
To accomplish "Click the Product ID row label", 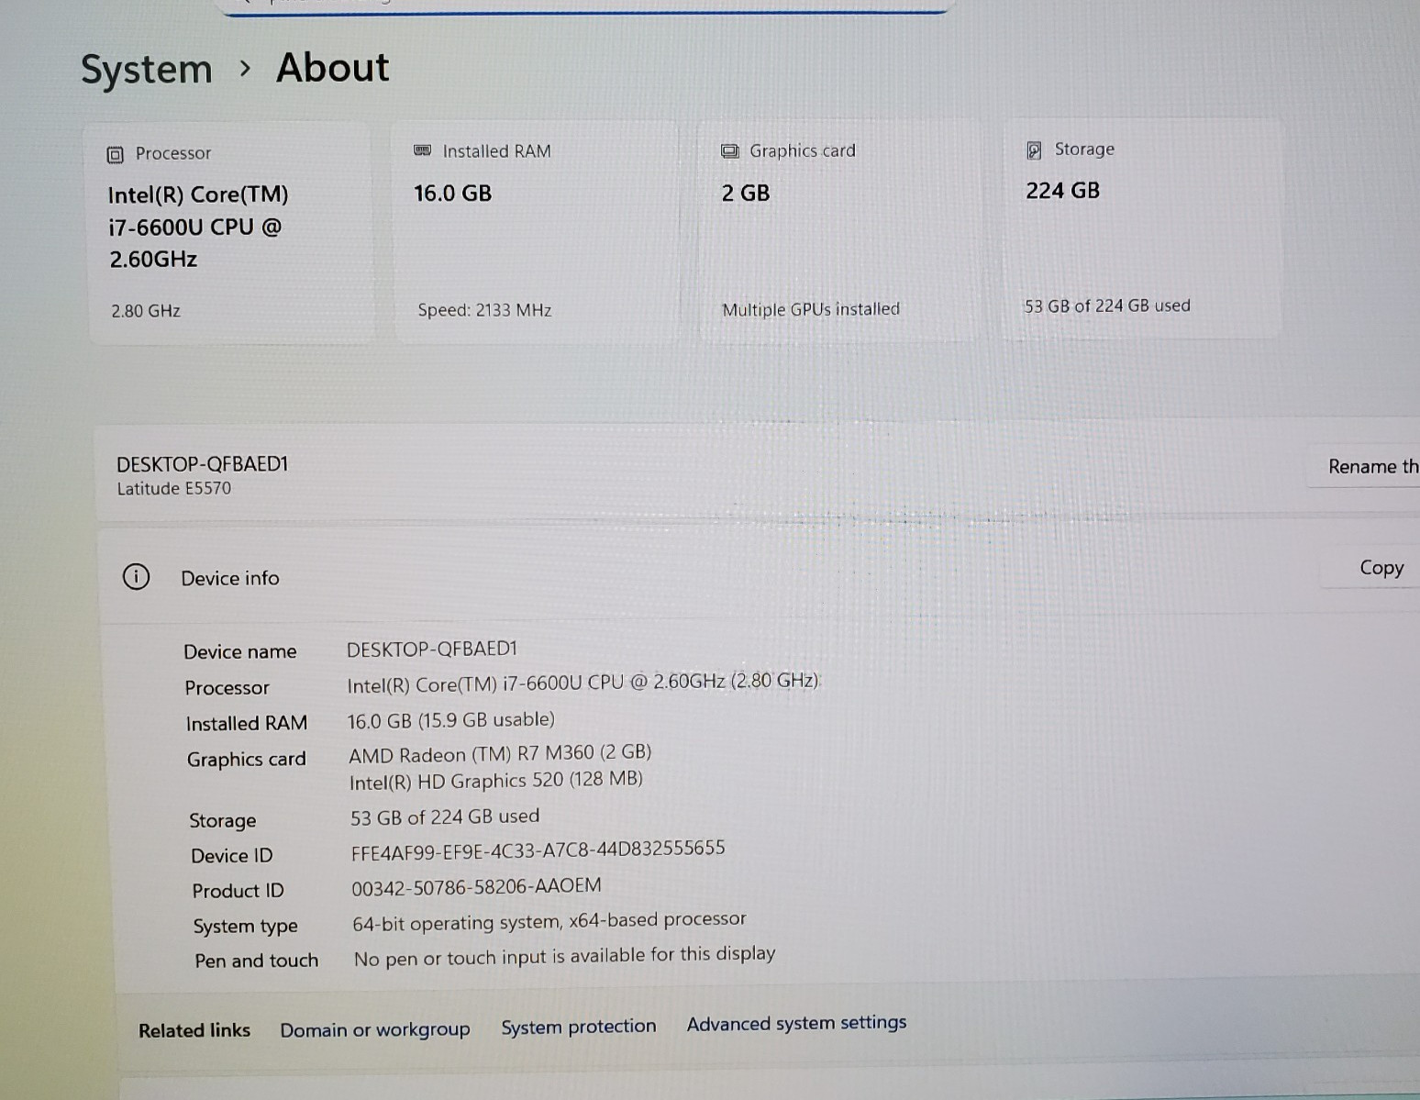I will [x=239, y=891].
